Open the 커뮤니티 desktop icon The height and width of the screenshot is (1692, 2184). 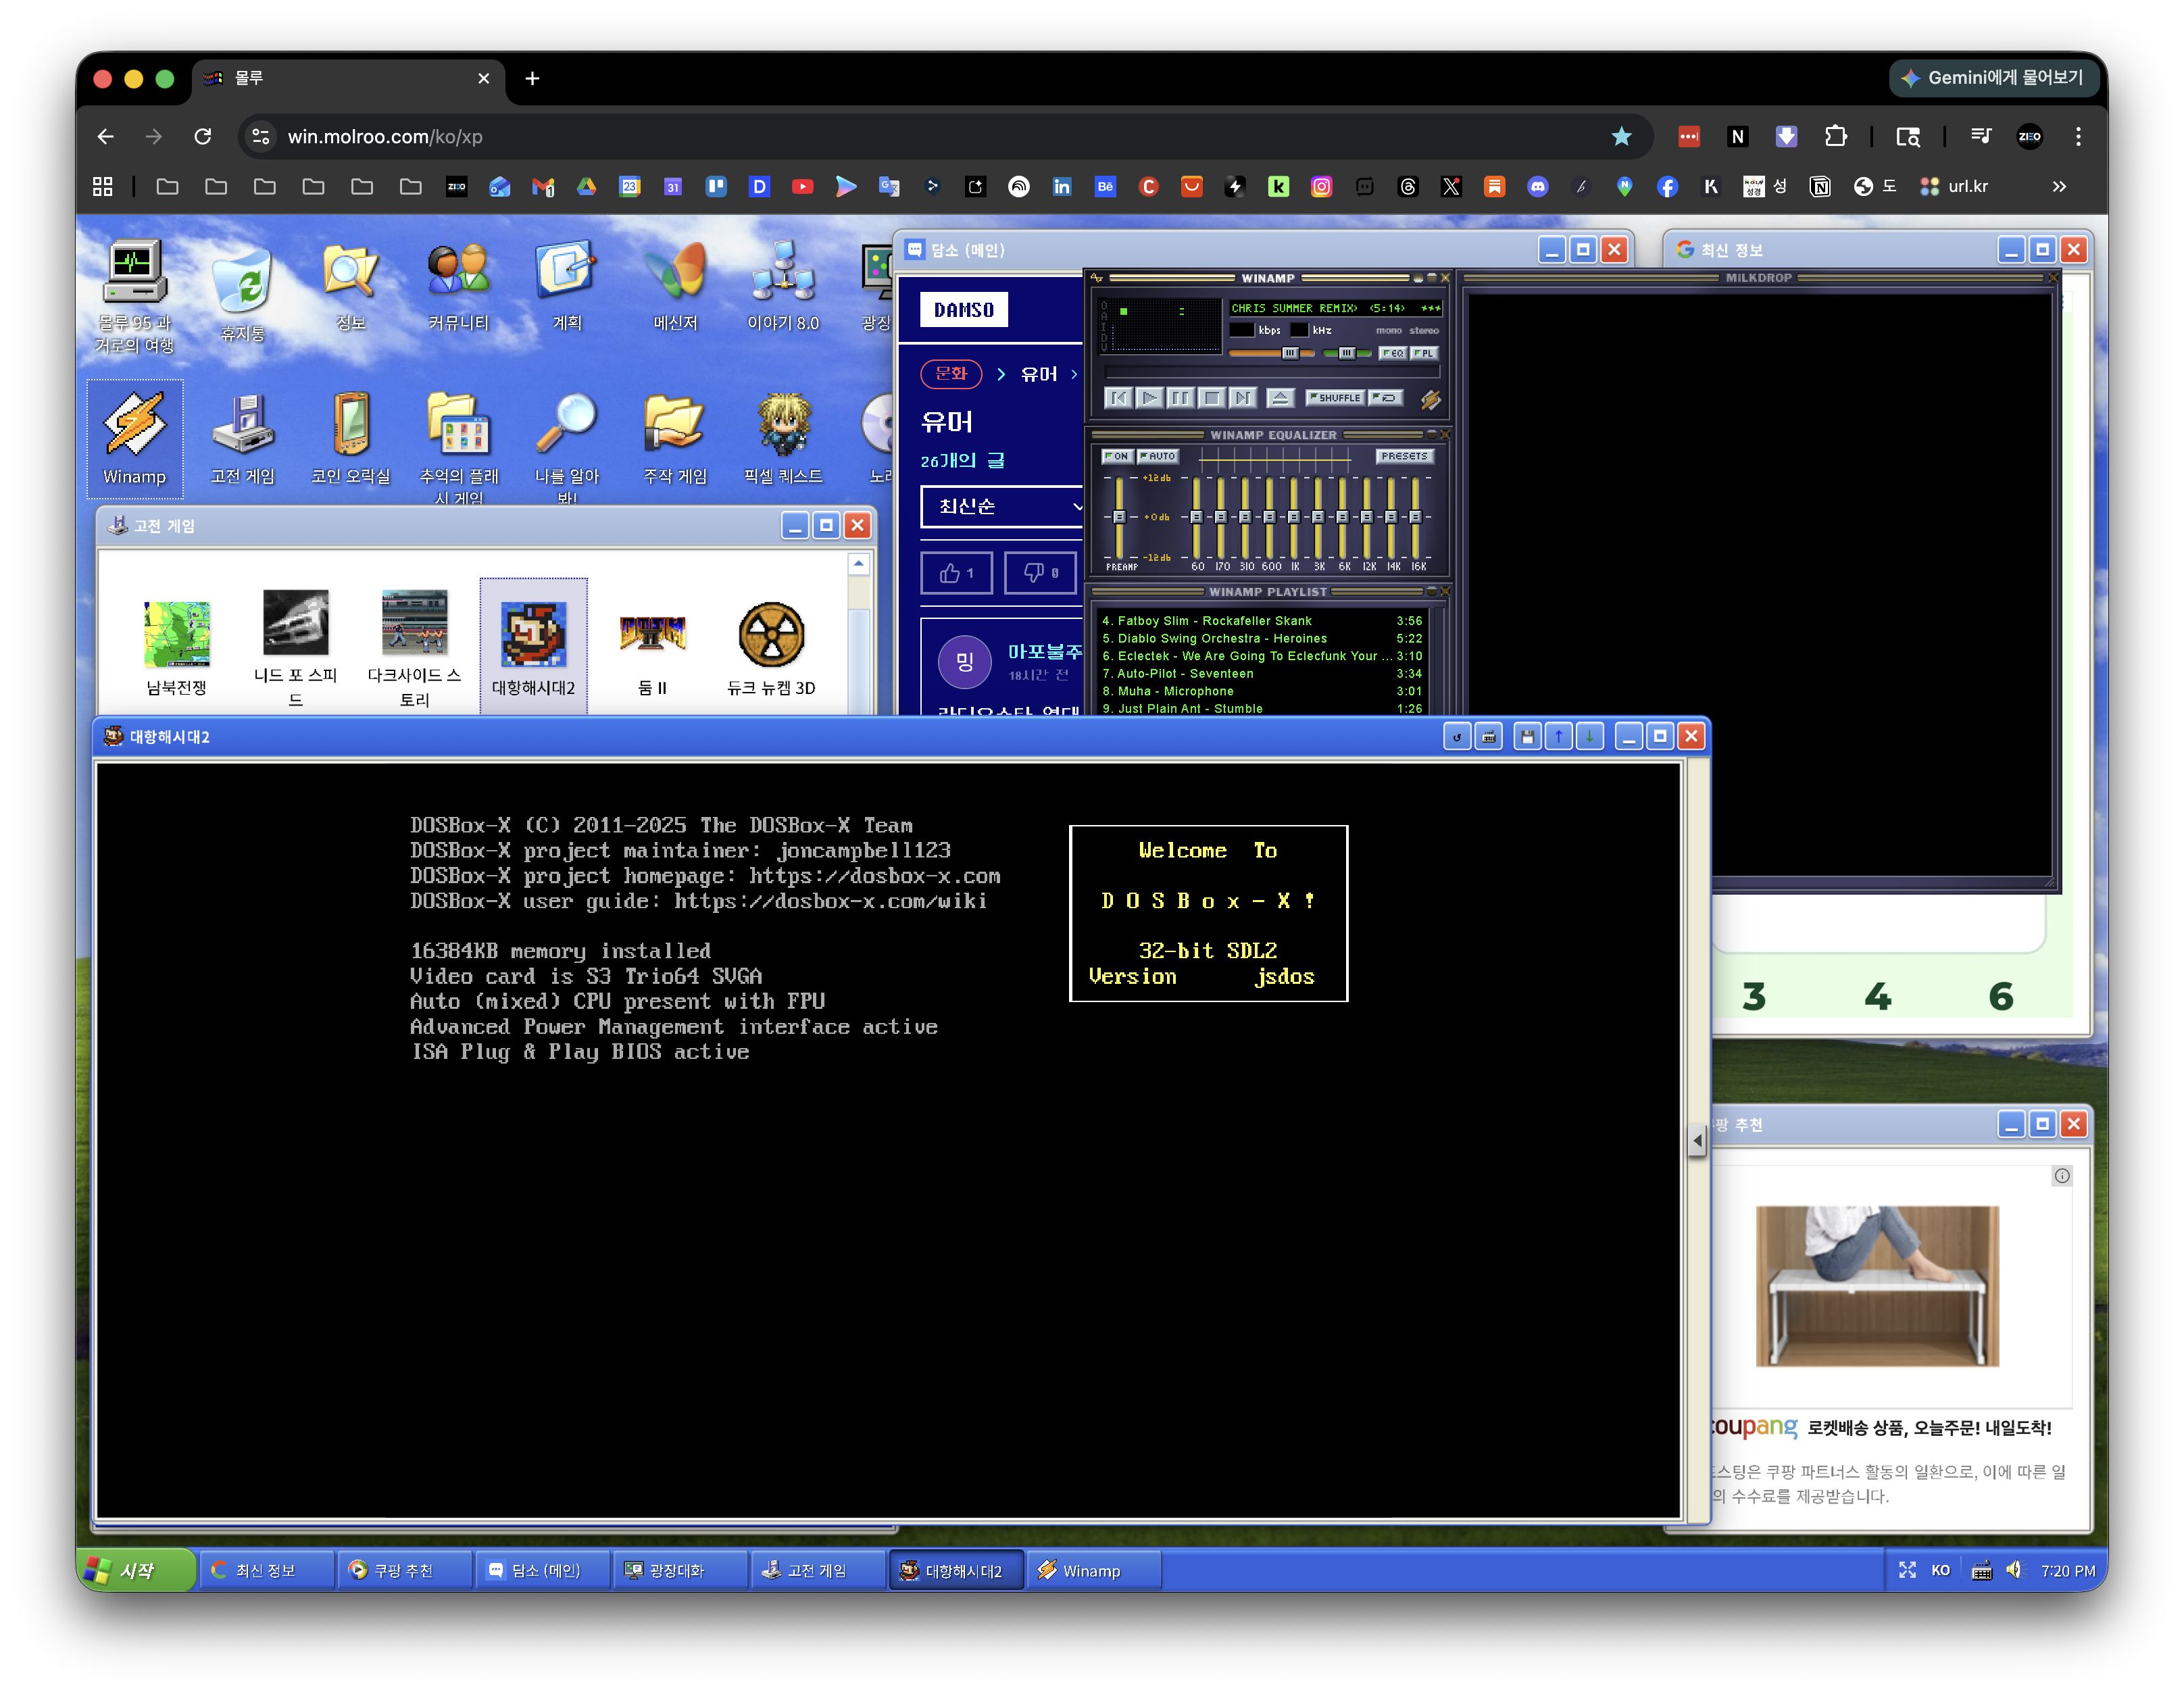click(458, 286)
